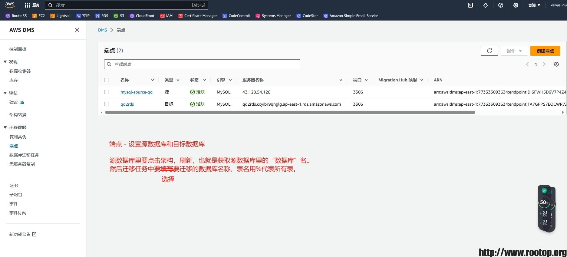
Task: Open the AWS home logo
Action: coord(10,5)
